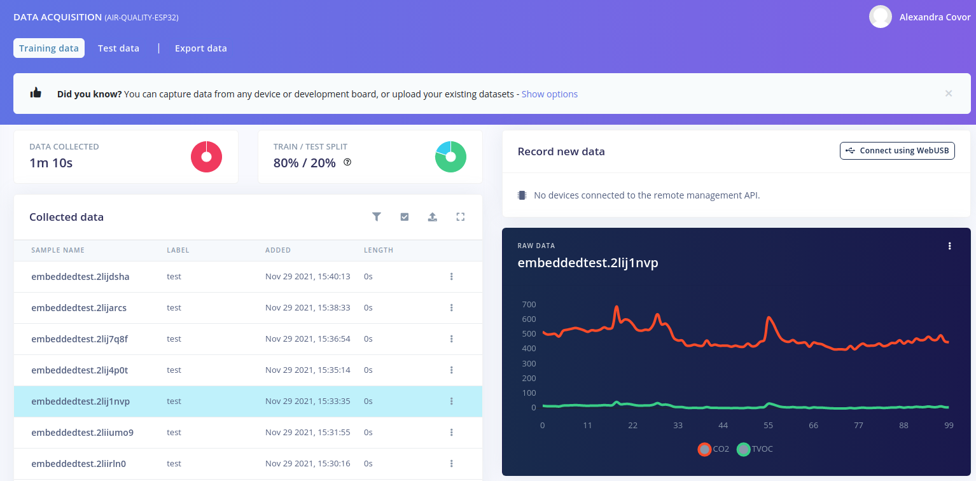Click the upload data icon
The image size is (976, 481).
[x=433, y=217]
